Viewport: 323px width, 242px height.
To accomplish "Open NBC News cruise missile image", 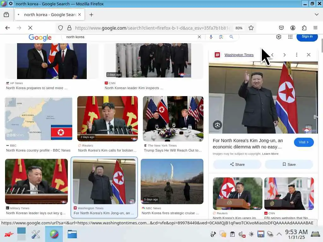I will (x=172, y=181).
